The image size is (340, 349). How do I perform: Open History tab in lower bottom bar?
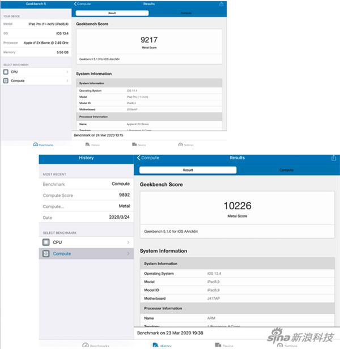click(x=162, y=346)
